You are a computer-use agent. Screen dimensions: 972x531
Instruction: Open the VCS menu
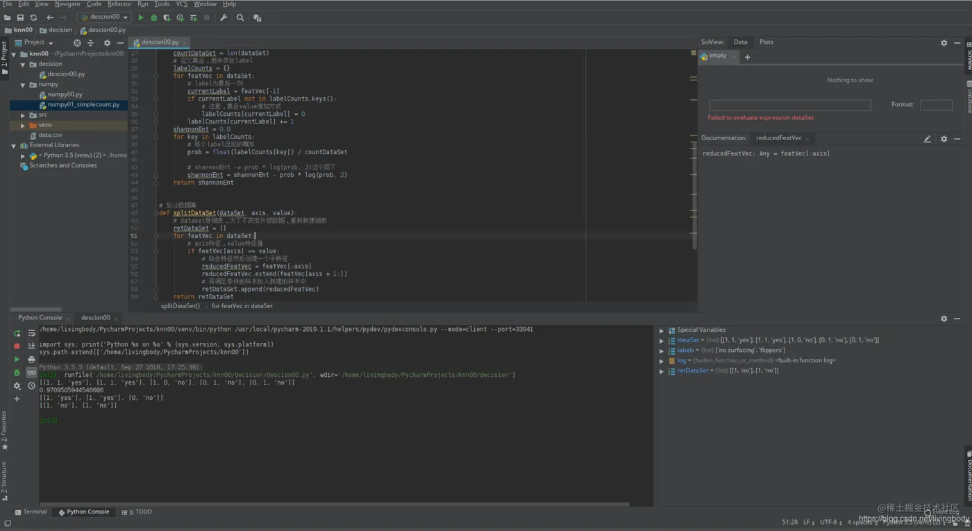point(182,4)
